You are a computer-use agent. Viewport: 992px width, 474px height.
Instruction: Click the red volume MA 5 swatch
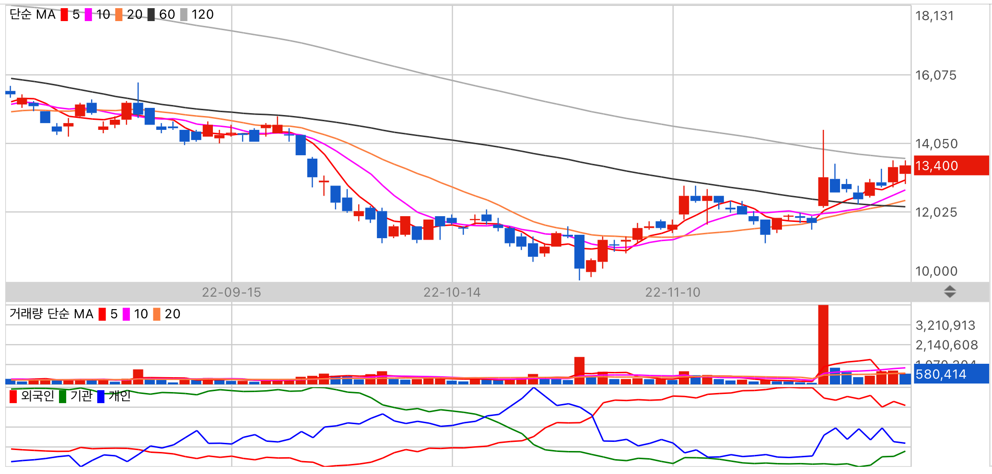pos(102,314)
